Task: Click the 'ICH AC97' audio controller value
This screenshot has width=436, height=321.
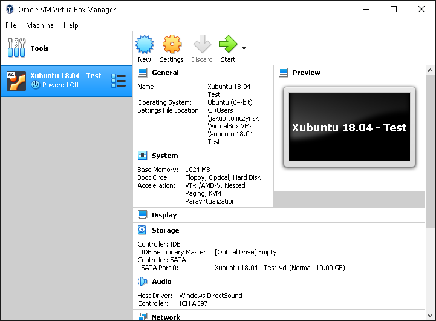Action: (194, 303)
